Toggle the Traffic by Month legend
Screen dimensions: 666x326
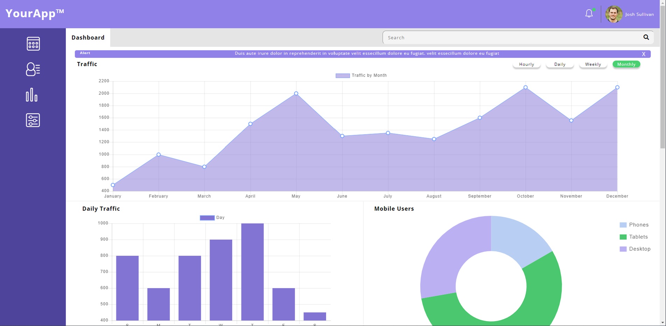[361, 76]
